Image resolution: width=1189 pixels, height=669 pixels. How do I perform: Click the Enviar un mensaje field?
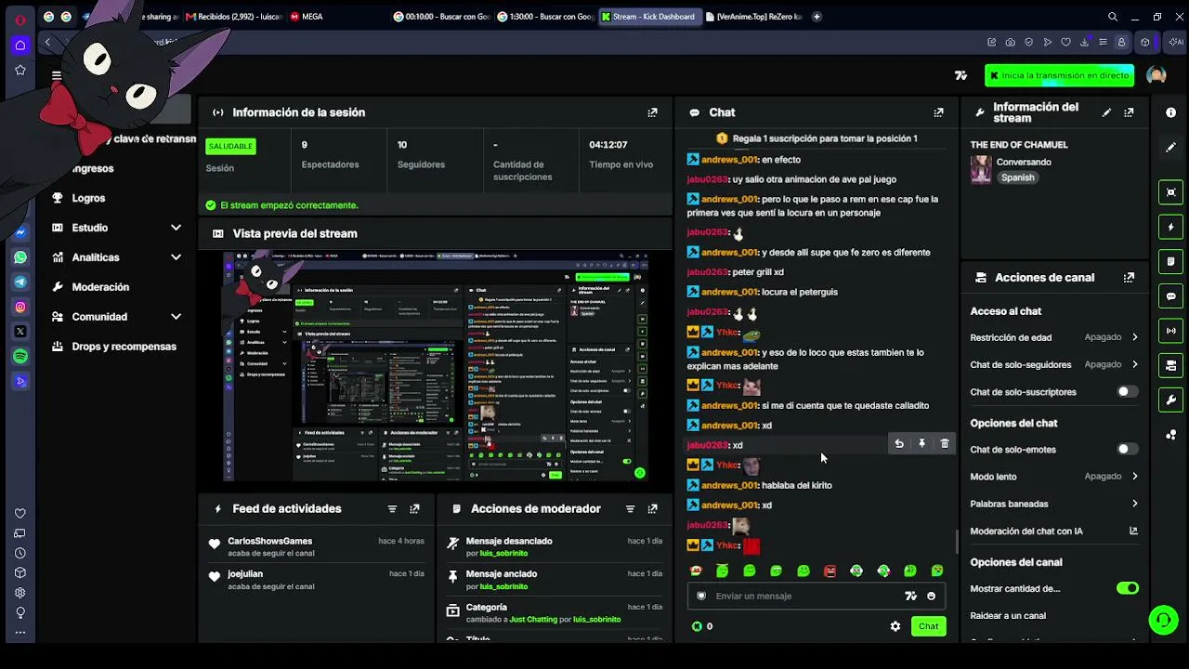click(x=806, y=597)
